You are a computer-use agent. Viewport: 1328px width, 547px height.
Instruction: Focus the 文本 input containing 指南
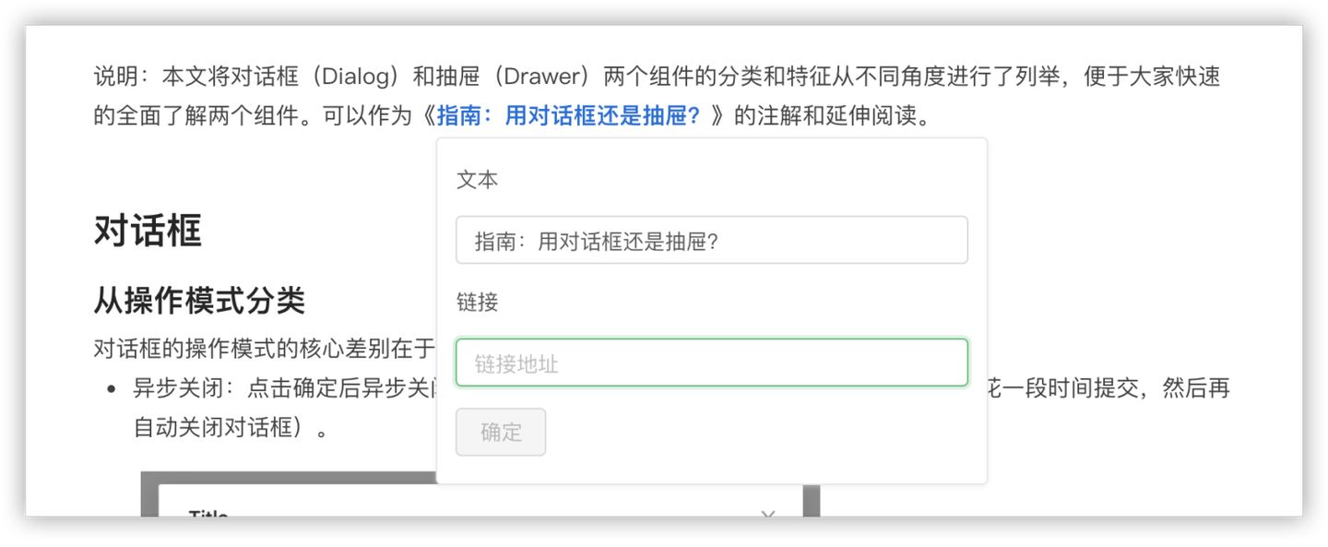click(711, 240)
